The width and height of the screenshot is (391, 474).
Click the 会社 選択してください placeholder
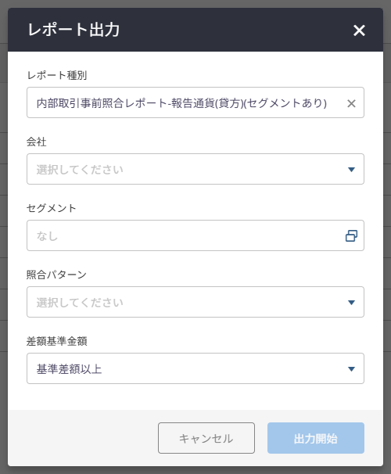click(80, 170)
